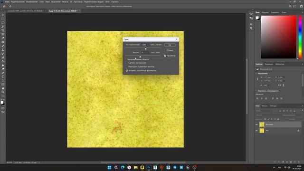The height and width of the screenshot is (171, 304).
Task: Click OK in the Сдвиг dialog
Action: pyautogui.click(x=170, y=45)
